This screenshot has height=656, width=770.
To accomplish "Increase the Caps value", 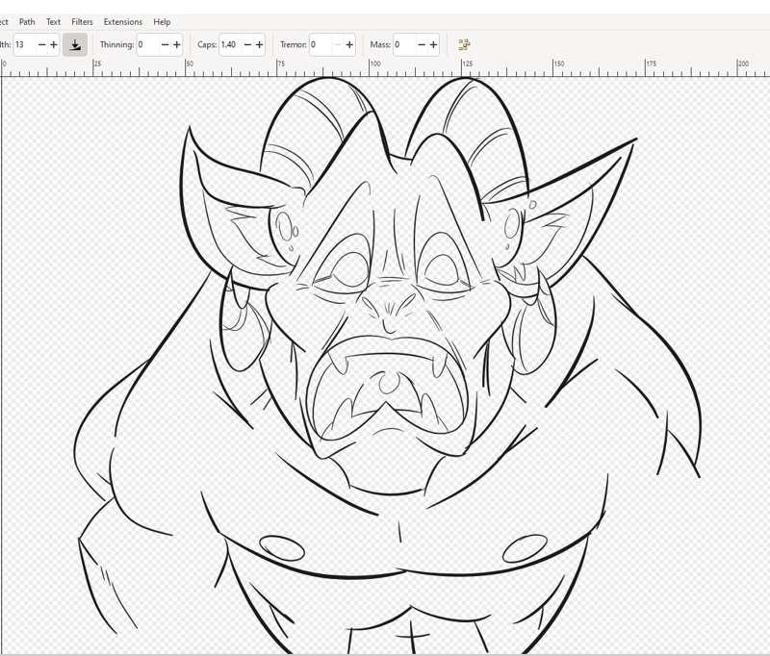I will coord(259,44).
